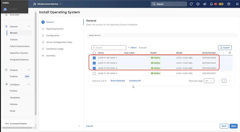Open the user profile icon
240x132 pixels.
coord(236,4)
